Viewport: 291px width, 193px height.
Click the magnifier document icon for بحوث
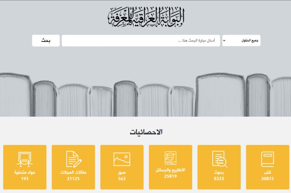pos(219,159)
